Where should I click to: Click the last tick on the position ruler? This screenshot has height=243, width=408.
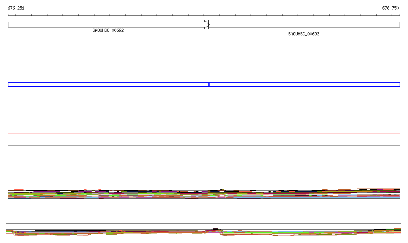tap(399, 16)
